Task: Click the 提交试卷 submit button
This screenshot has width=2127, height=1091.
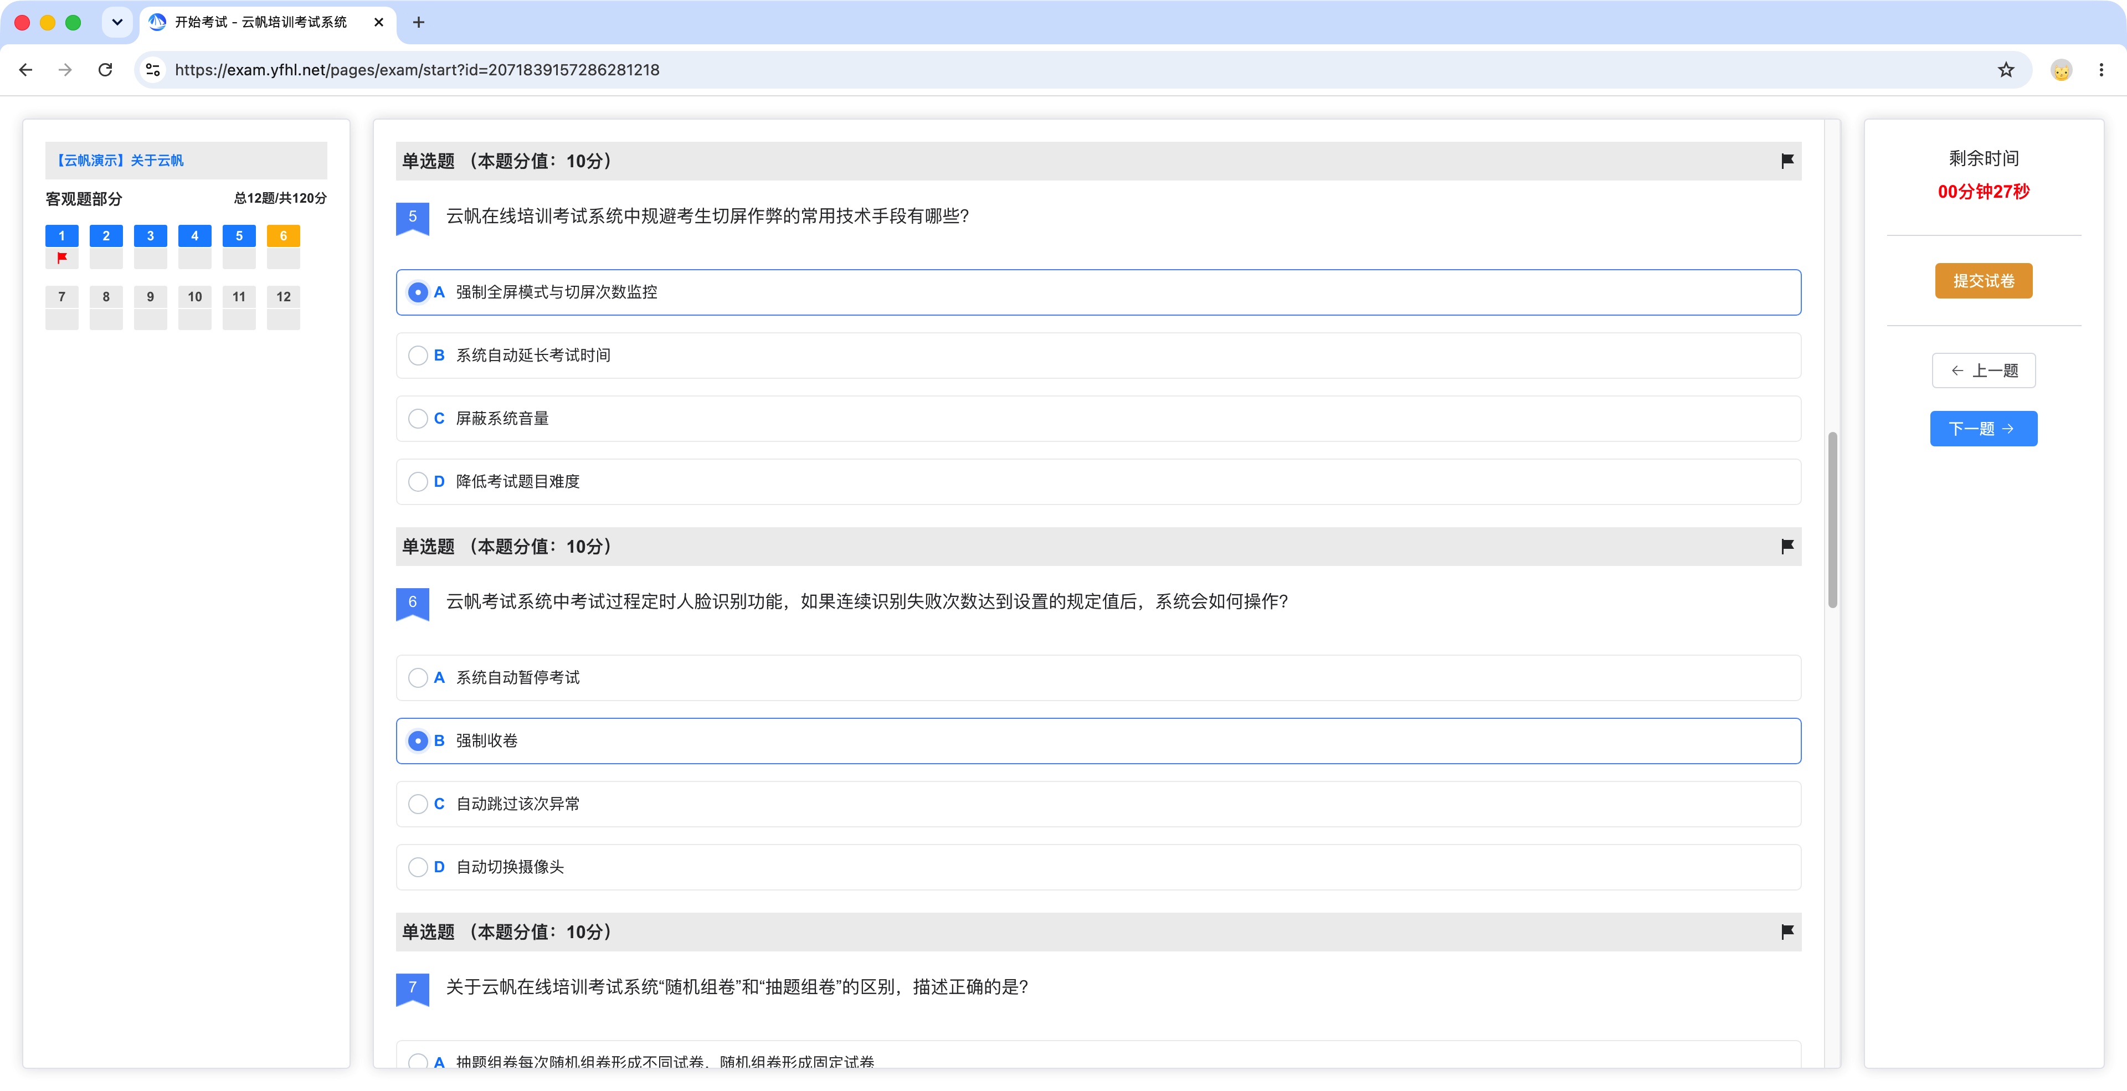Action: 1984,281
